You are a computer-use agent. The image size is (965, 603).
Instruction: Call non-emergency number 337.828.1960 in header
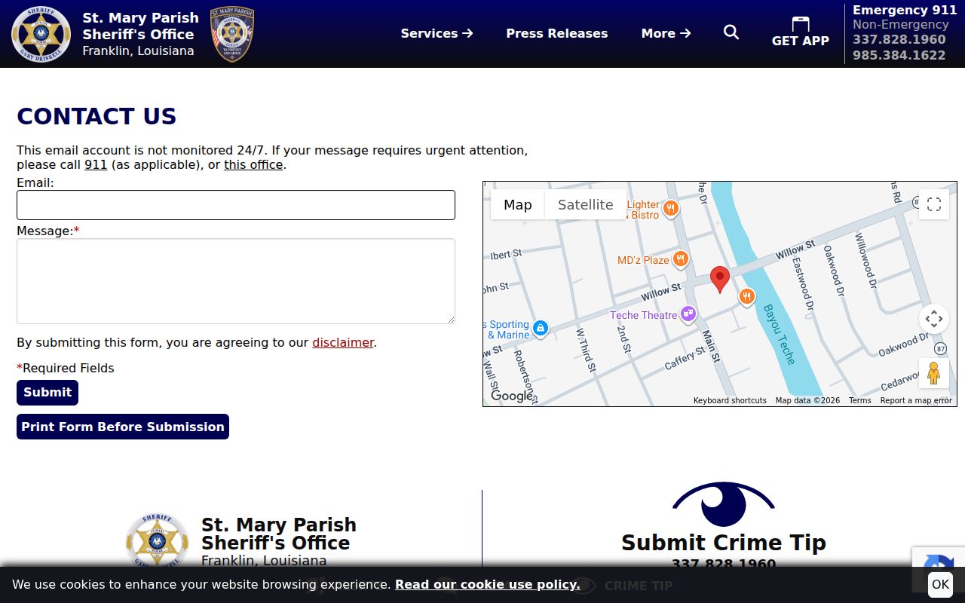click(899, 39)
